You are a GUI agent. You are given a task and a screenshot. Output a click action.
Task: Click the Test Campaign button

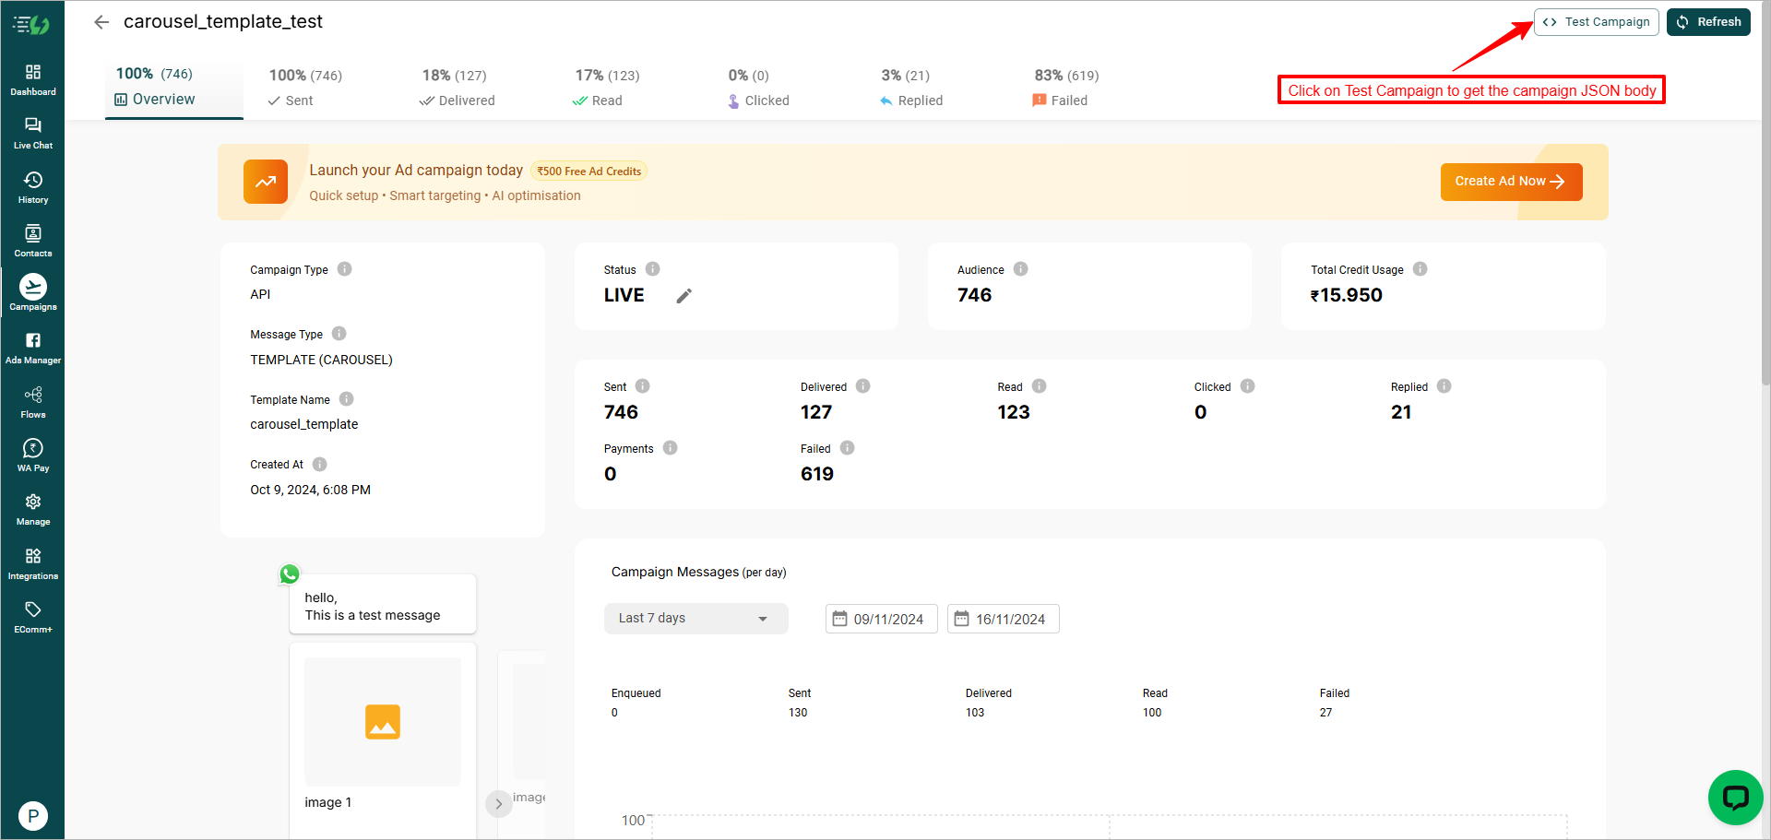pos(1597,22)
